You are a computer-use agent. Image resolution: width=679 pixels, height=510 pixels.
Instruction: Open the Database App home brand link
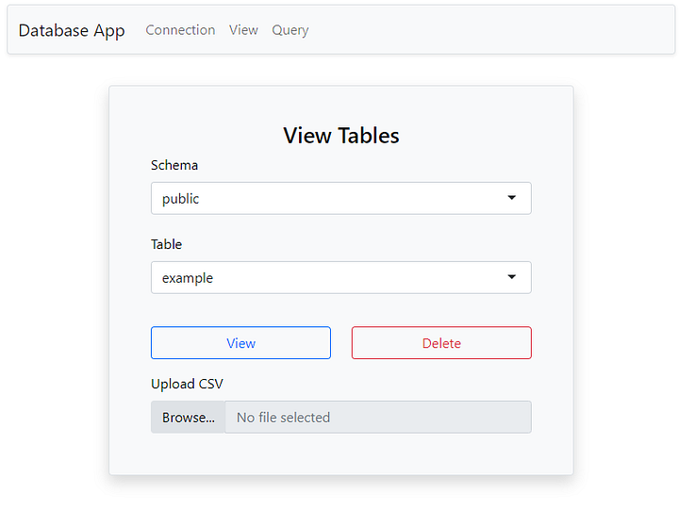(x=72, y=30)
